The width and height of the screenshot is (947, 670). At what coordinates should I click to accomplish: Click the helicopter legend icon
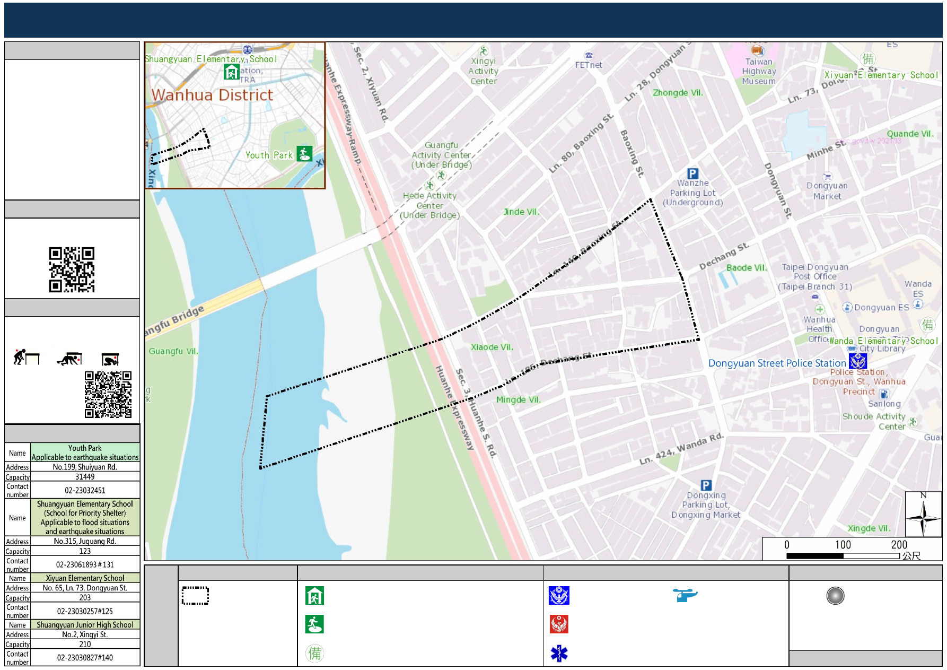point(685,595)
